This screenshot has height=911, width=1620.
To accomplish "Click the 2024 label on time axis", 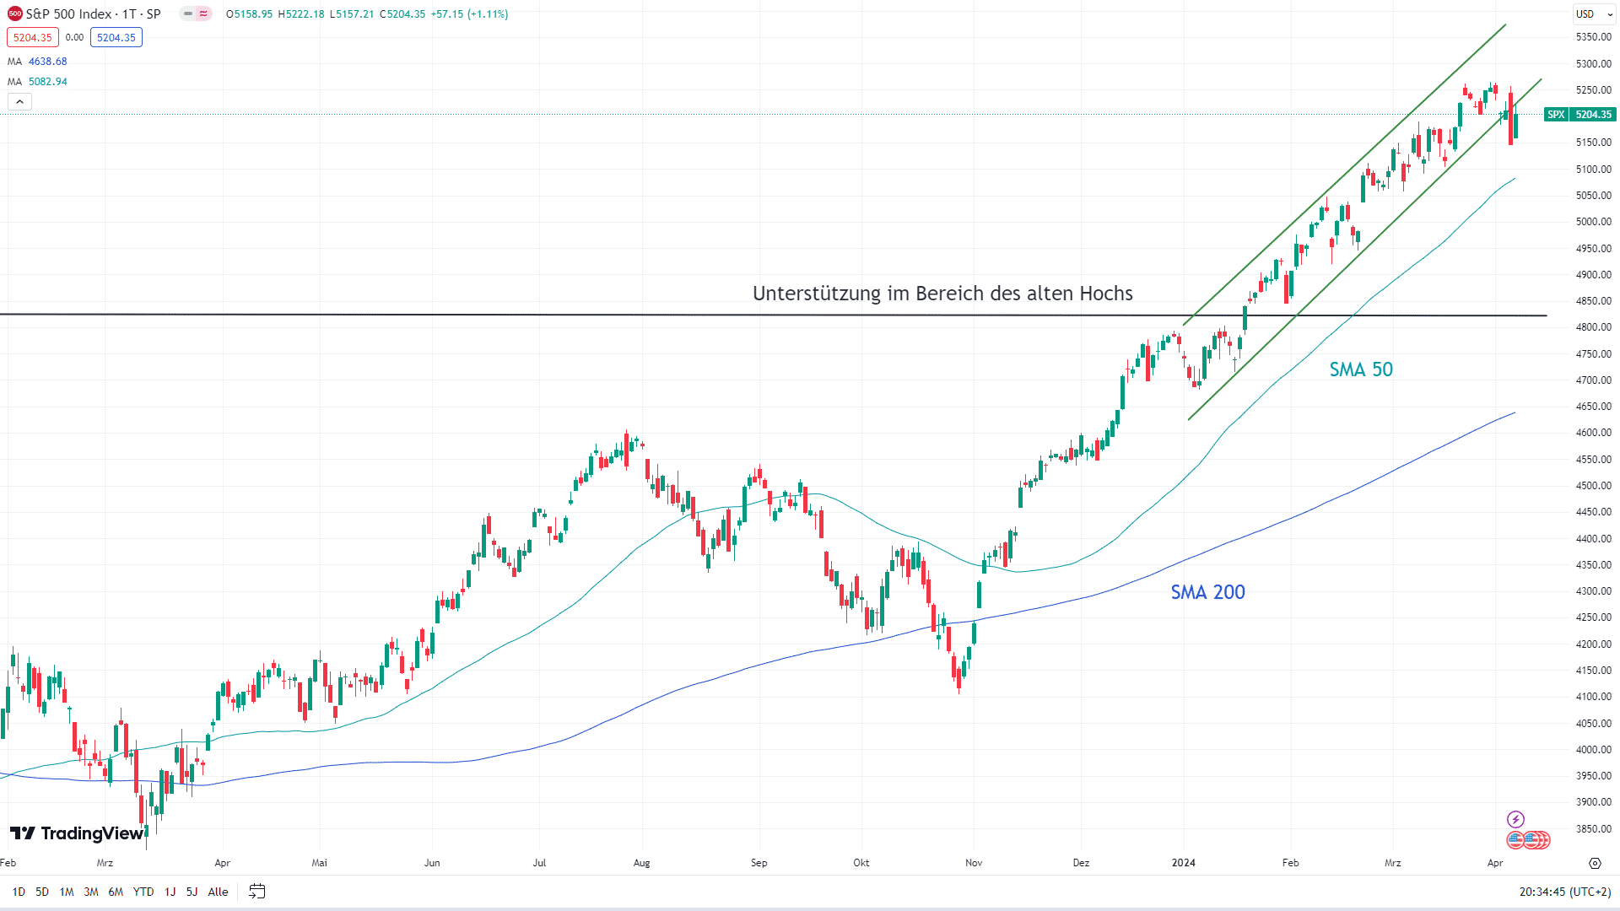I will [1184, 863].
